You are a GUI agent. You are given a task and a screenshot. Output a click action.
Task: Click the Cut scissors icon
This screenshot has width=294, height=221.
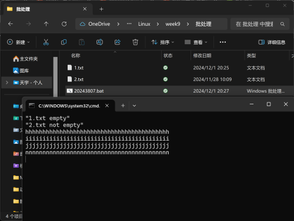click(x=46, y=42)
